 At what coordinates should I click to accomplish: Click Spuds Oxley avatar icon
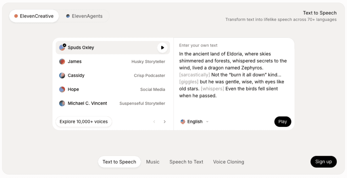pyautogui.click(x=62, y=48)
